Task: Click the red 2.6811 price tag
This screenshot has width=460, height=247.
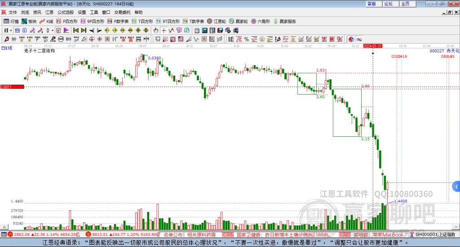Action: click(12, 87)
